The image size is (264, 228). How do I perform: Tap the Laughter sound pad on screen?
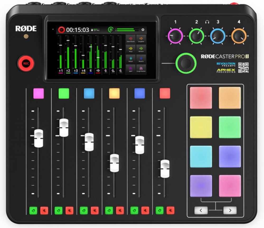141,39
